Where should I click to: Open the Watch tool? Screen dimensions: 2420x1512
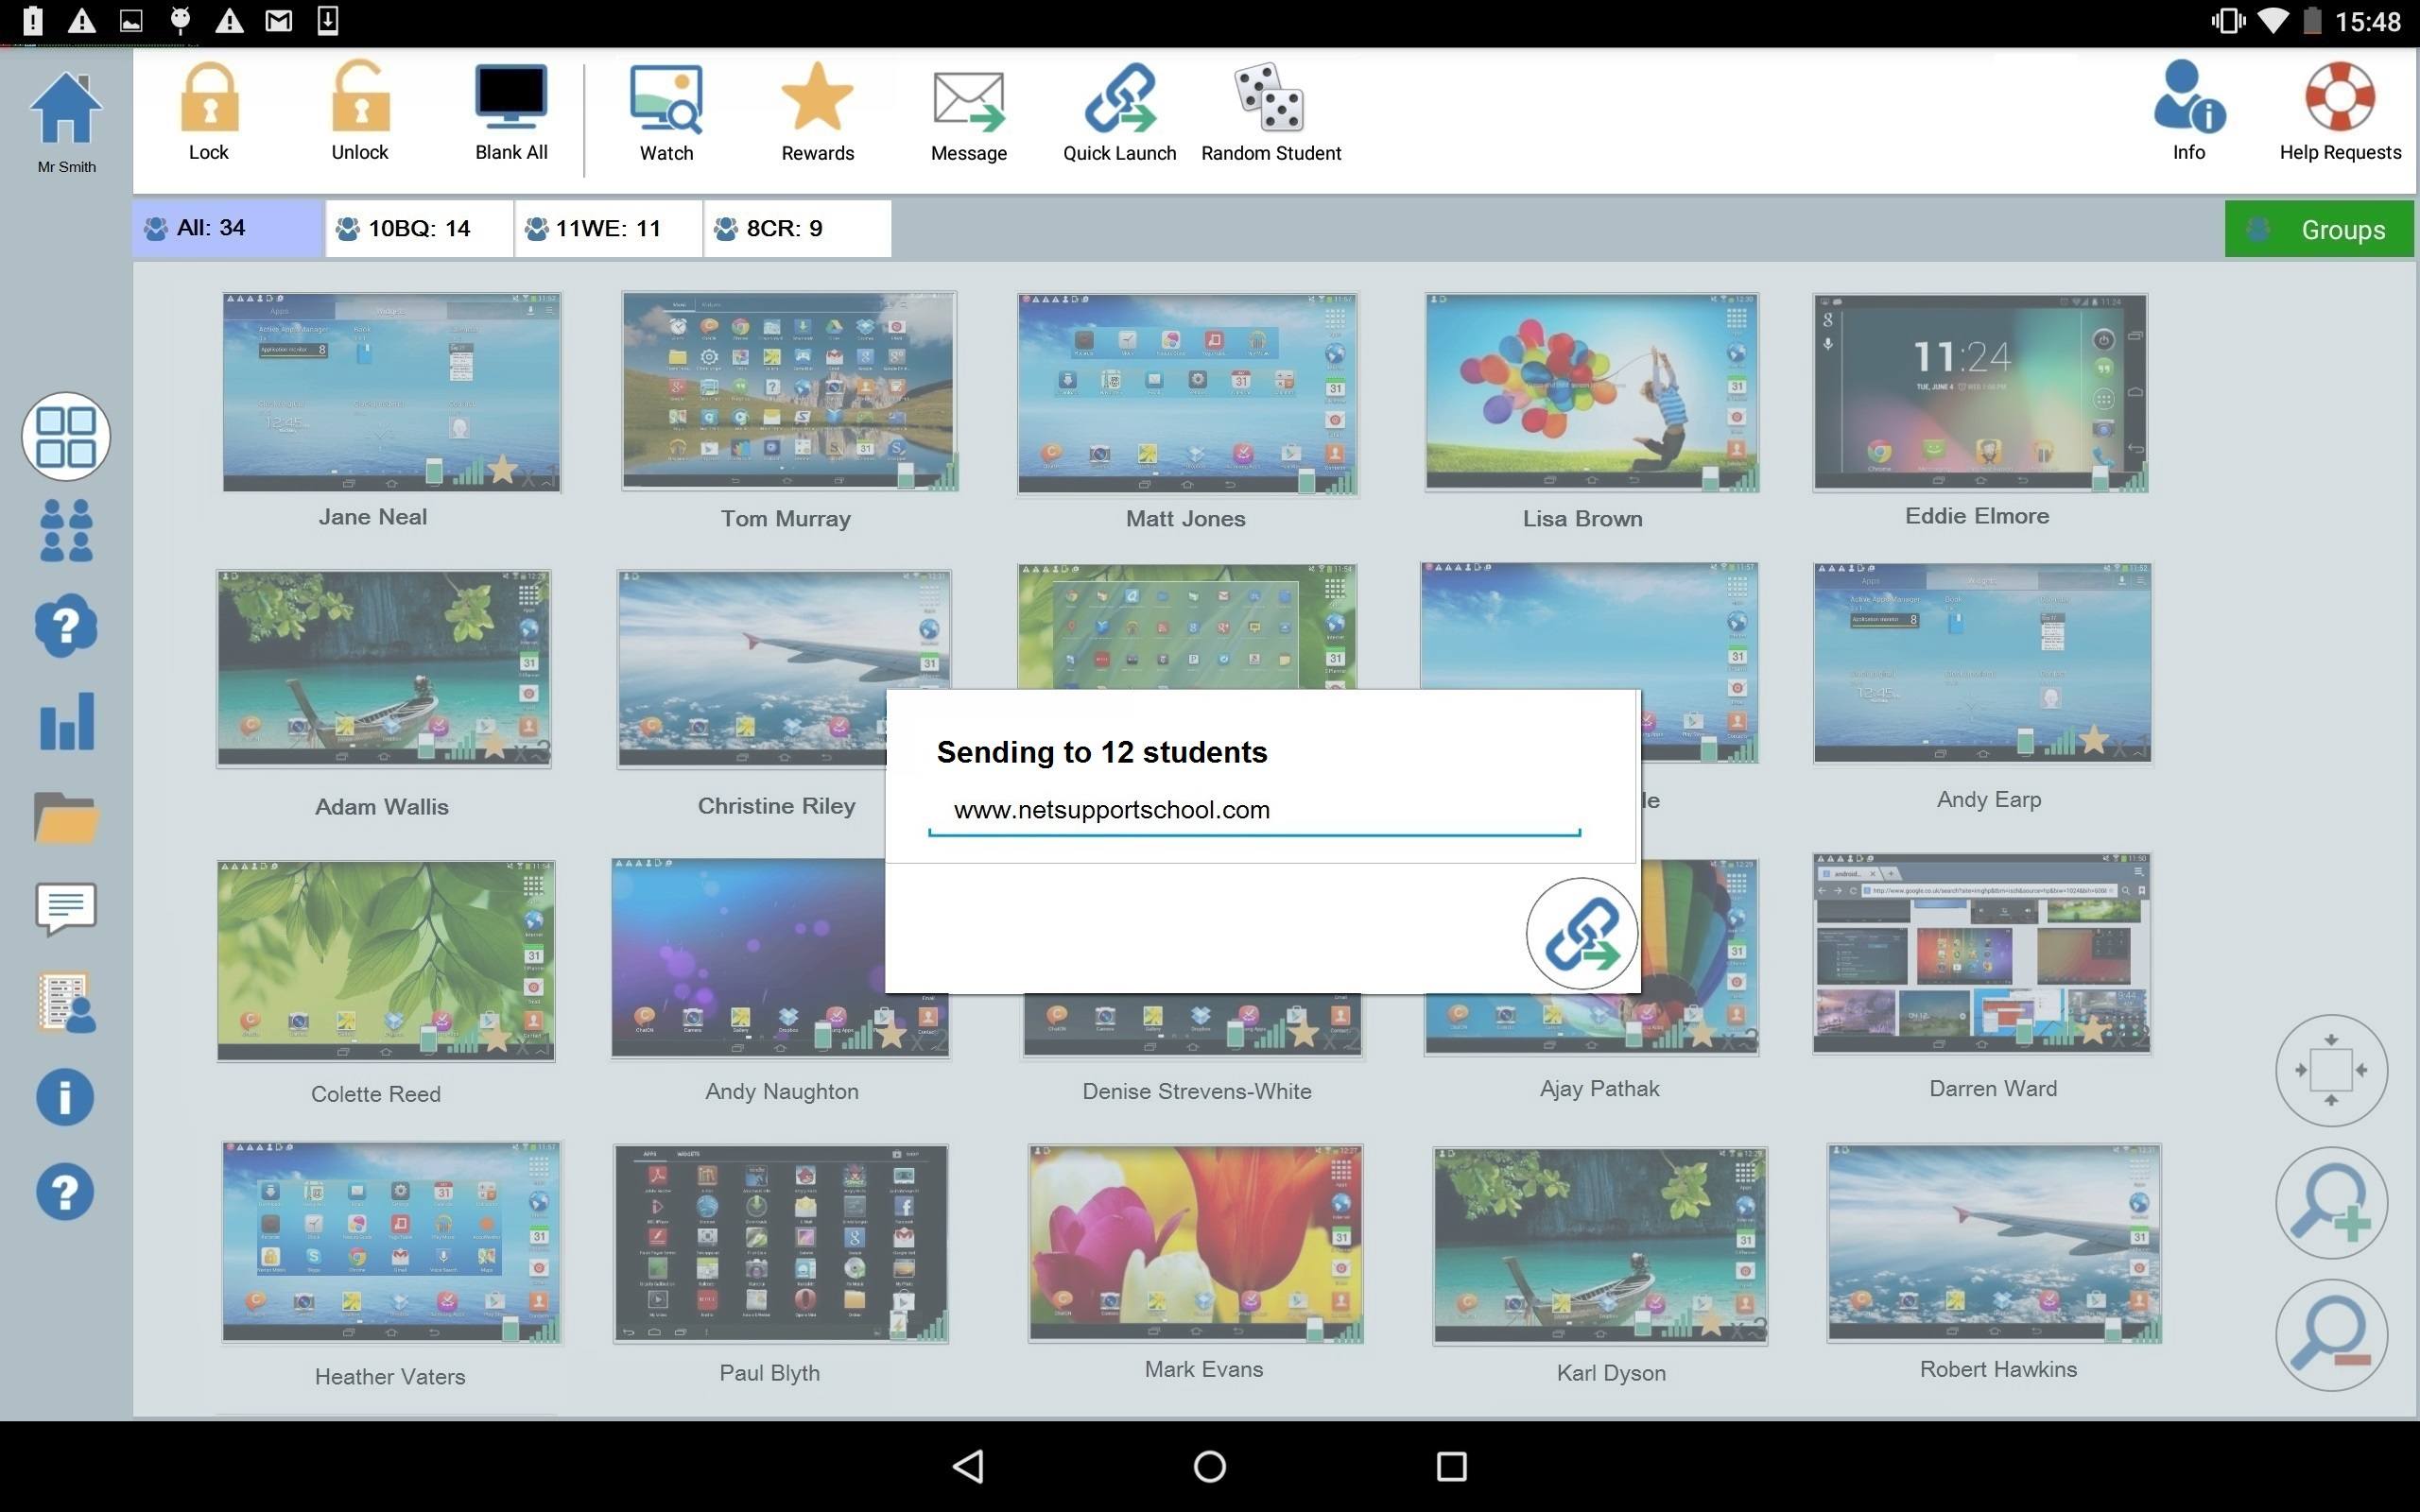tap(666, 100)
